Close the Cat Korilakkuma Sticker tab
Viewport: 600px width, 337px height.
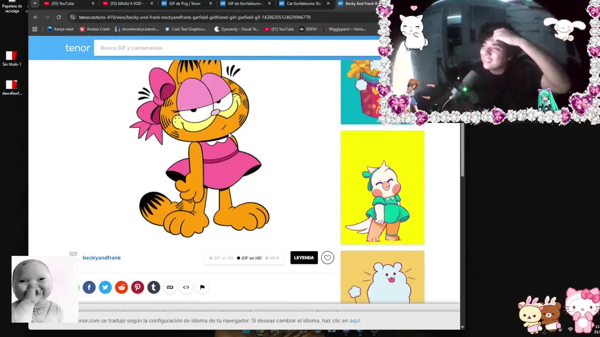click(x=328, y=3)
